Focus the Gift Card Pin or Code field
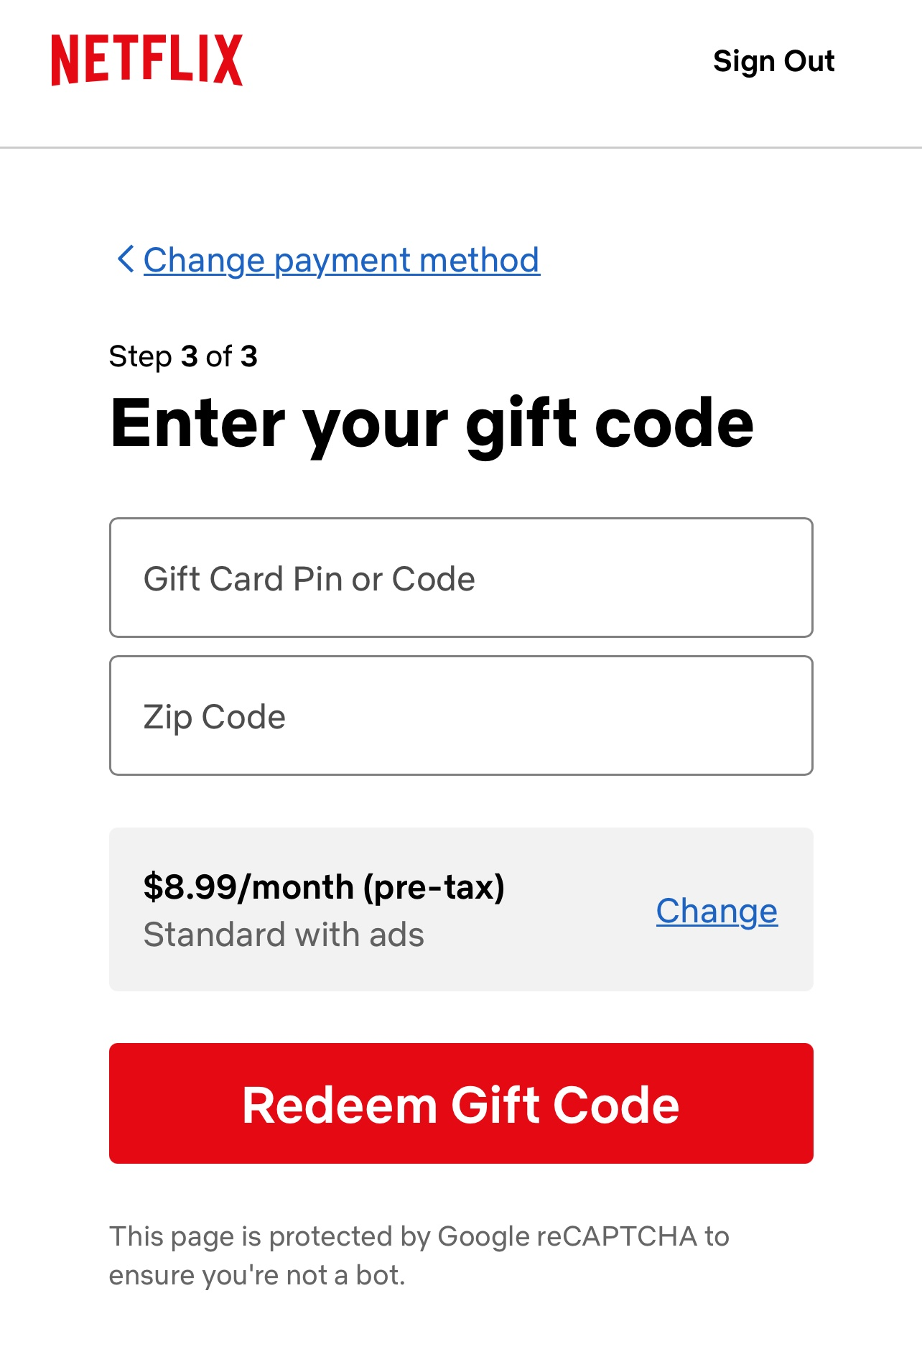Viewport: 922px width, 1362px height. click(x=461, y=578)
